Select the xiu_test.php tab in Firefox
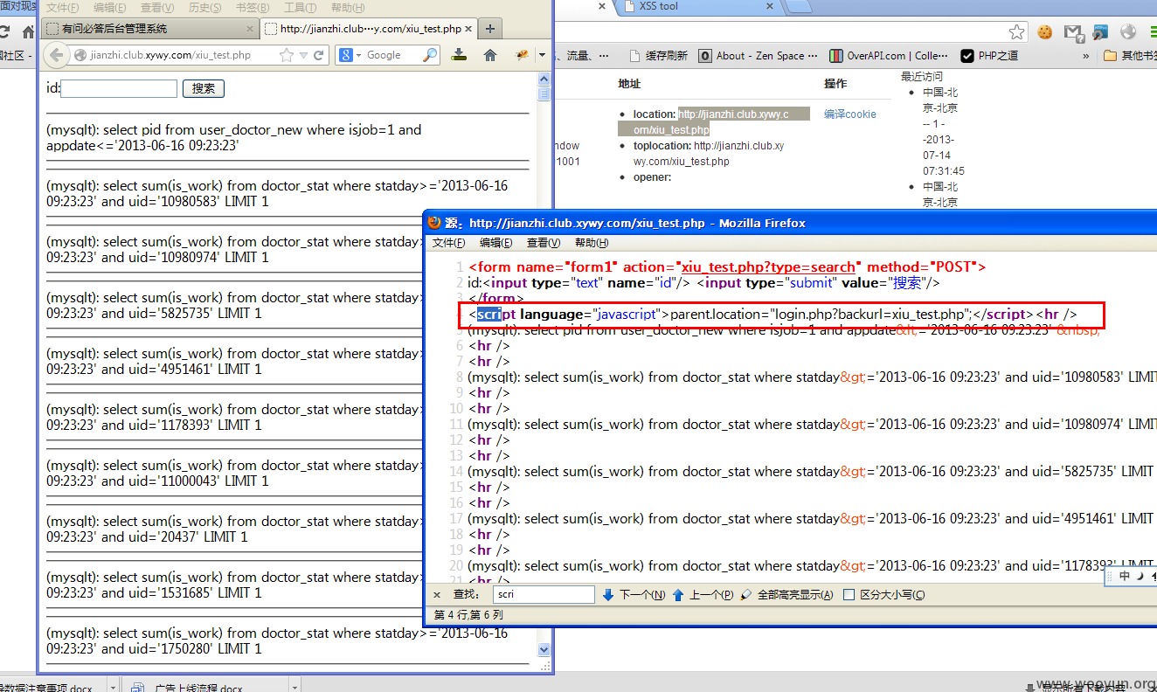1157x692 pixels. tap(370, 29)
